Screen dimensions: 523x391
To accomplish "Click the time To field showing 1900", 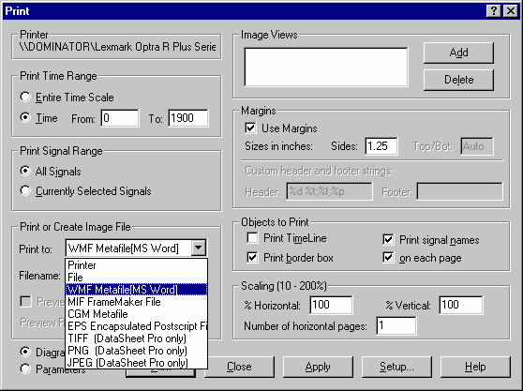I will tap(188, 118).
